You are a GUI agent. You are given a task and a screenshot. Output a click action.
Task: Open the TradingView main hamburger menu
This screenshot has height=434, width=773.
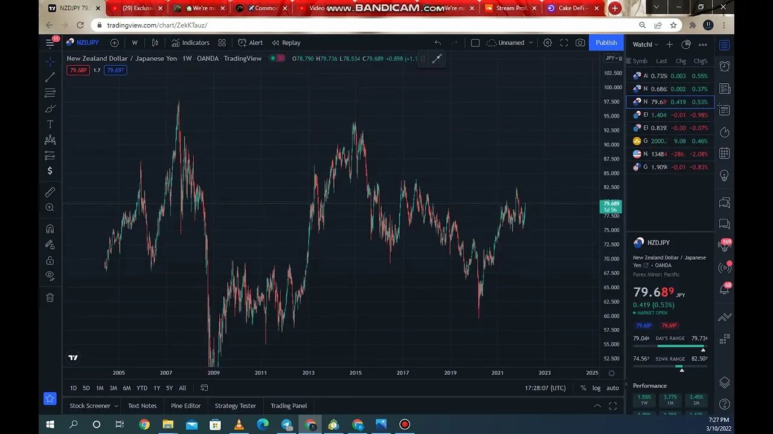pyautogui.click(x=50, y=43)
